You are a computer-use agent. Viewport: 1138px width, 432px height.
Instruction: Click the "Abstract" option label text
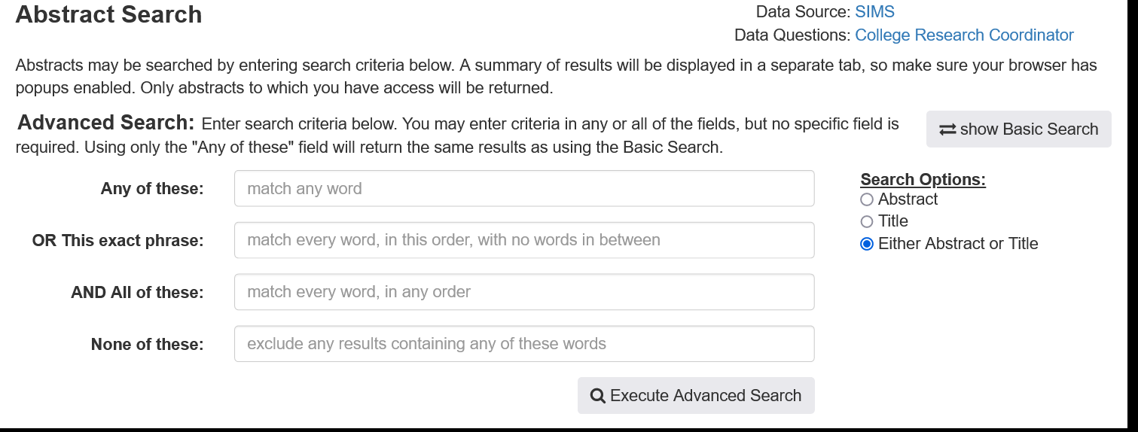(x=908, y=199)
